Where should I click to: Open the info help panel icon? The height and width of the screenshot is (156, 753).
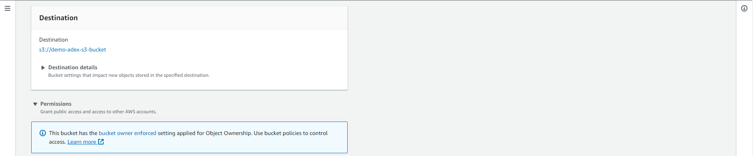(744, 8)
